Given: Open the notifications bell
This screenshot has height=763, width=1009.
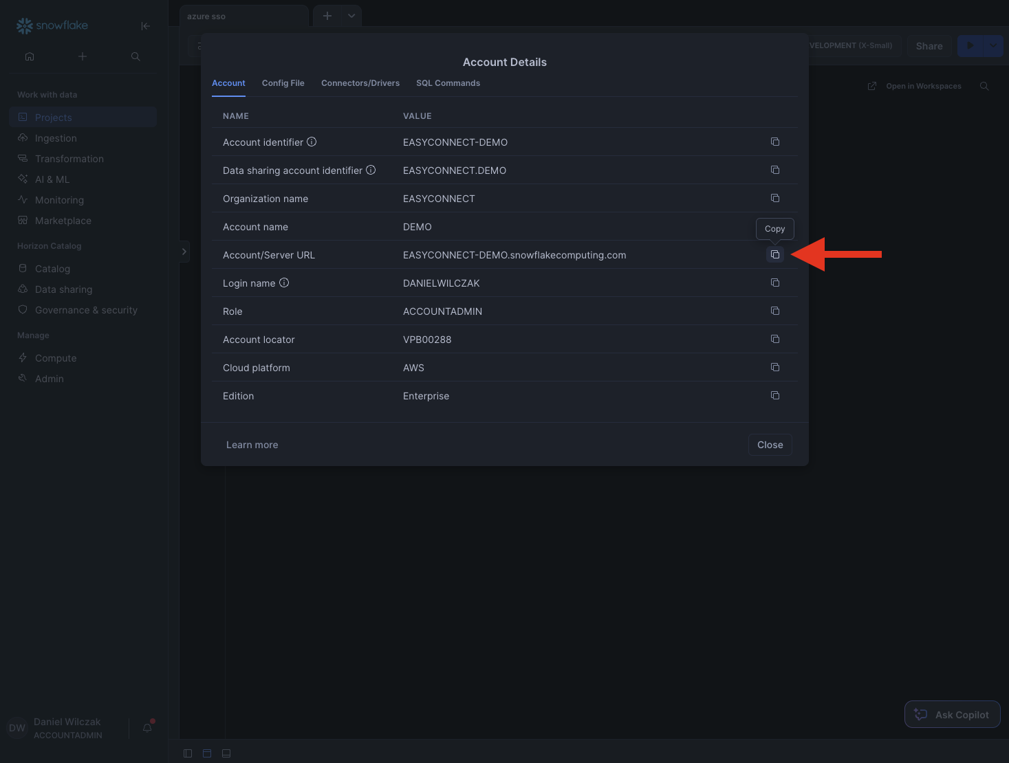Looking at the screenshot, I should click(x=147, y=727).
